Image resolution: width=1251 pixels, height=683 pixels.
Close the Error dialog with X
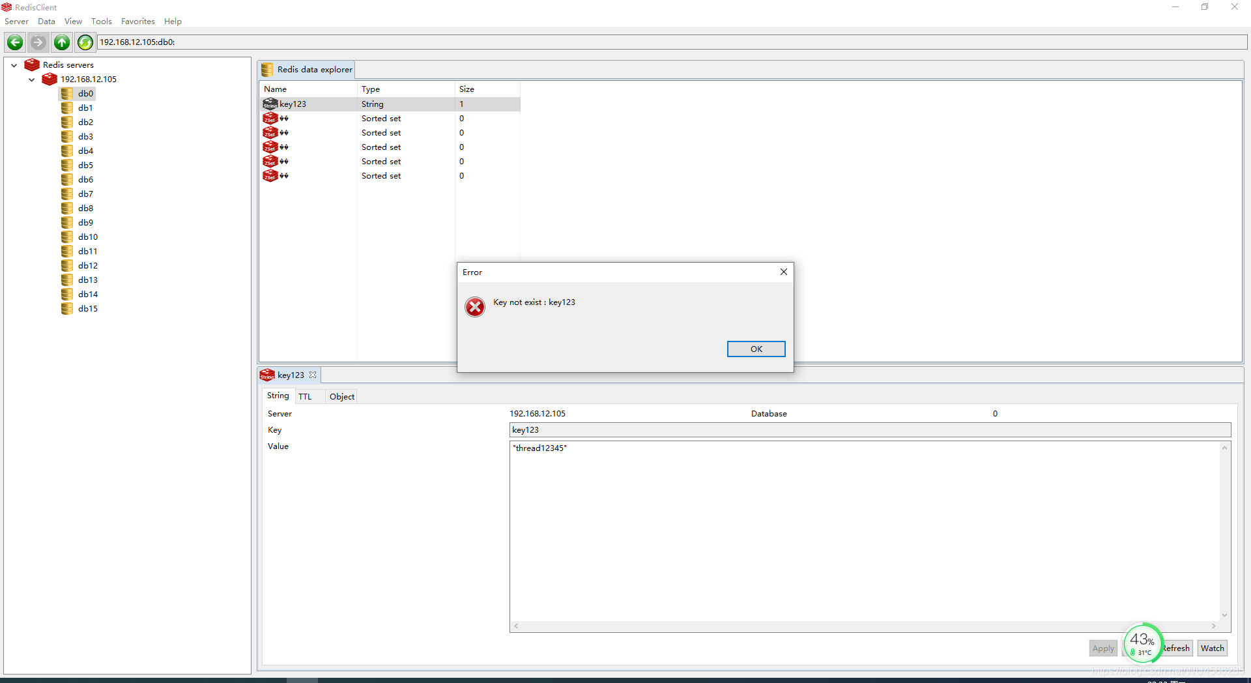(x=784, y=272)
